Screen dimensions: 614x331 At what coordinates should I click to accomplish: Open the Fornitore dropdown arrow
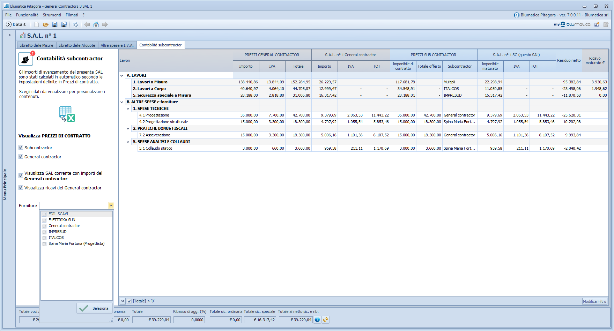[111, 206]
